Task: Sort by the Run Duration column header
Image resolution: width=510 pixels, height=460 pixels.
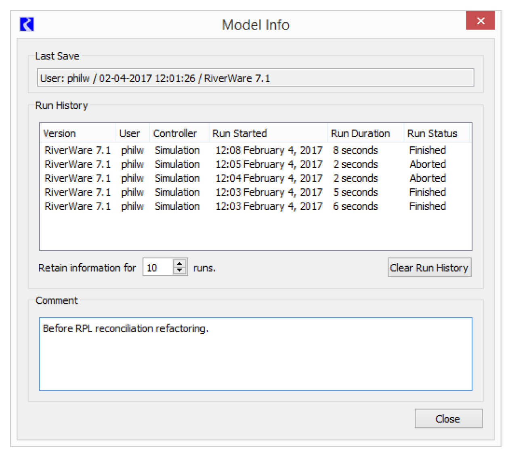Action: click(365, 133)
